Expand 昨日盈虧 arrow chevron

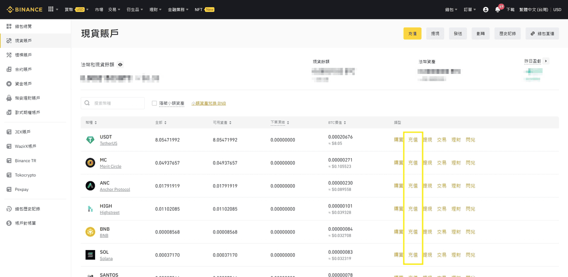click(x=546, y=61)
